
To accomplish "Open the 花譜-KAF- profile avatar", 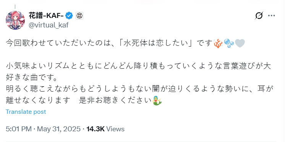I will tap(15, 20).
